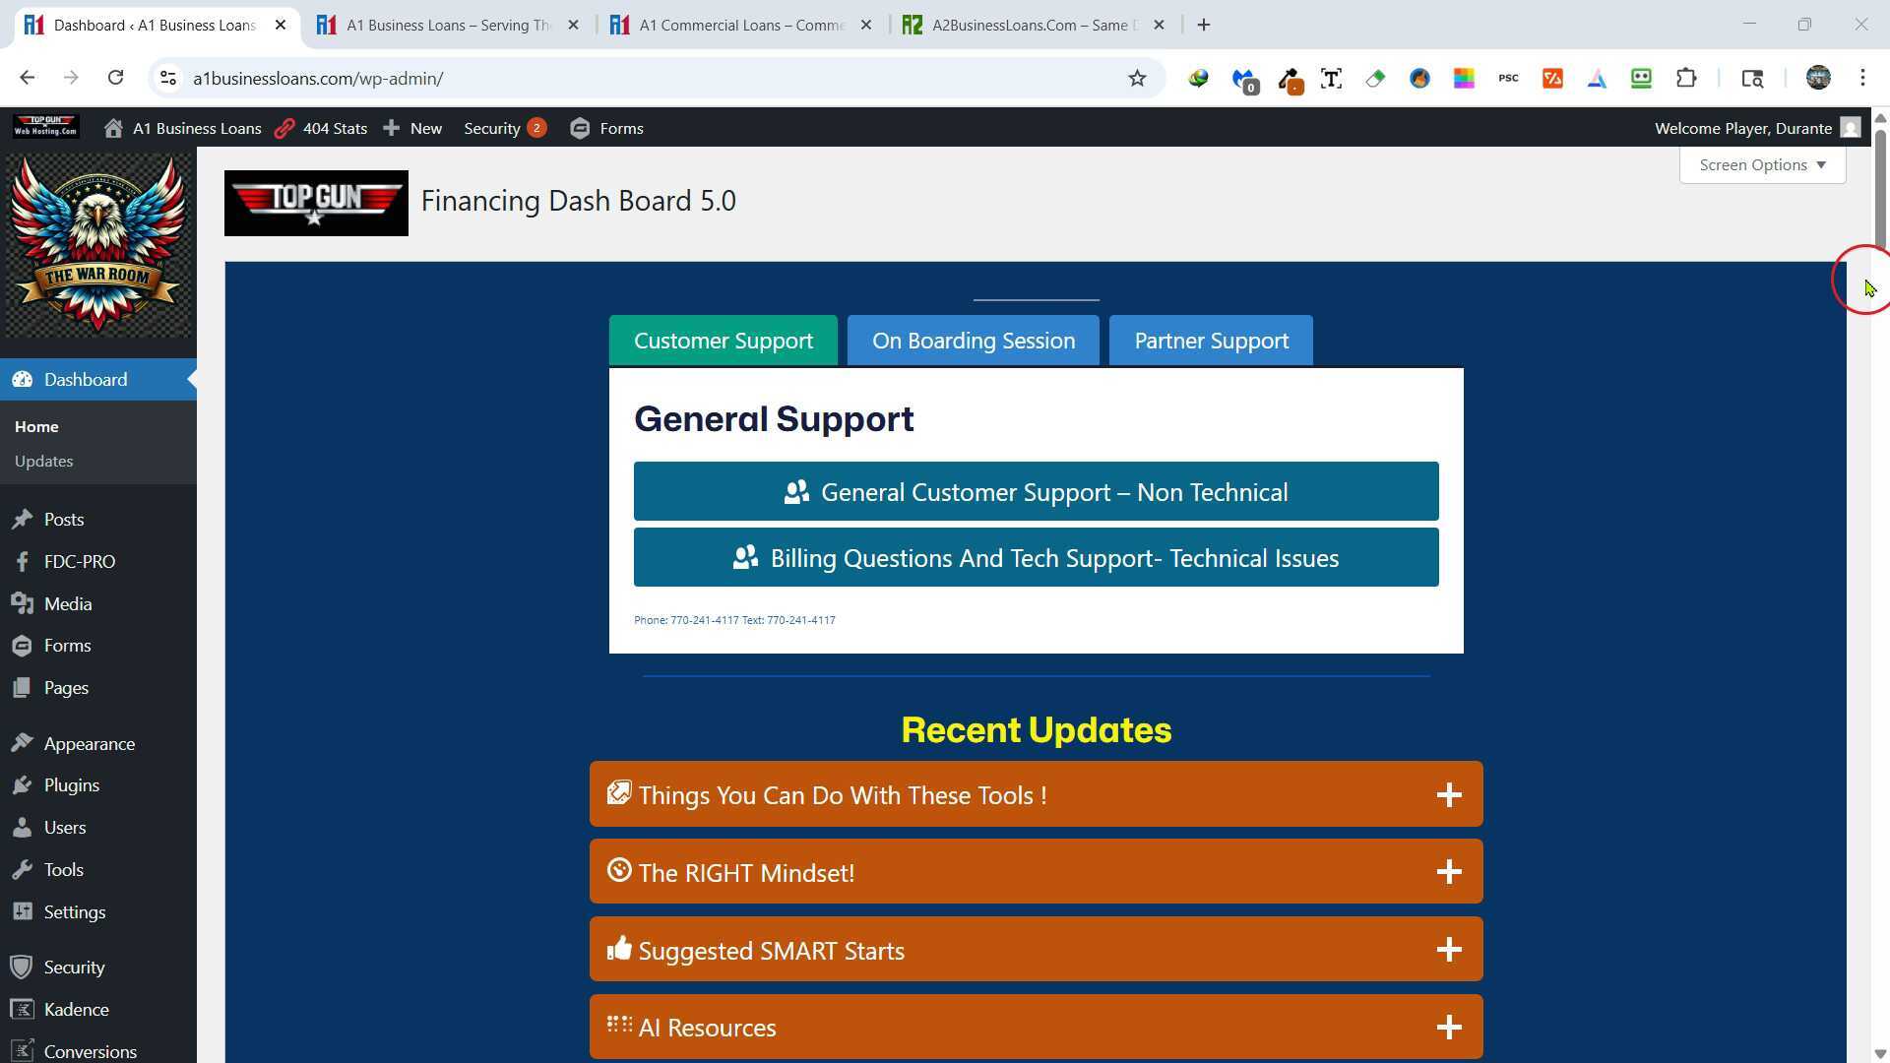Open the Users sidebar icon
The height and width of the screenshot is (1063, 1890).
click(24, 827)
